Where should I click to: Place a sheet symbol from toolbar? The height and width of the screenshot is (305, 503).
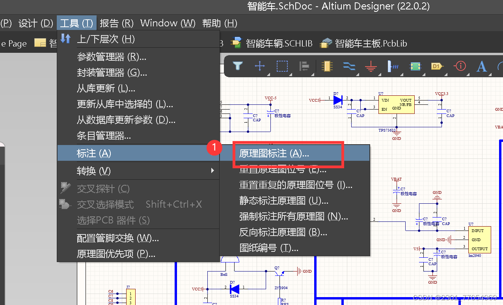click(415, 66)
